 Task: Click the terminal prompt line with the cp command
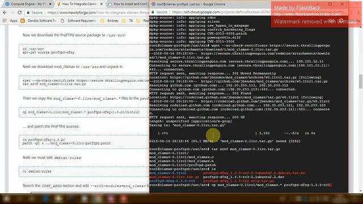[x=240, y=185]
